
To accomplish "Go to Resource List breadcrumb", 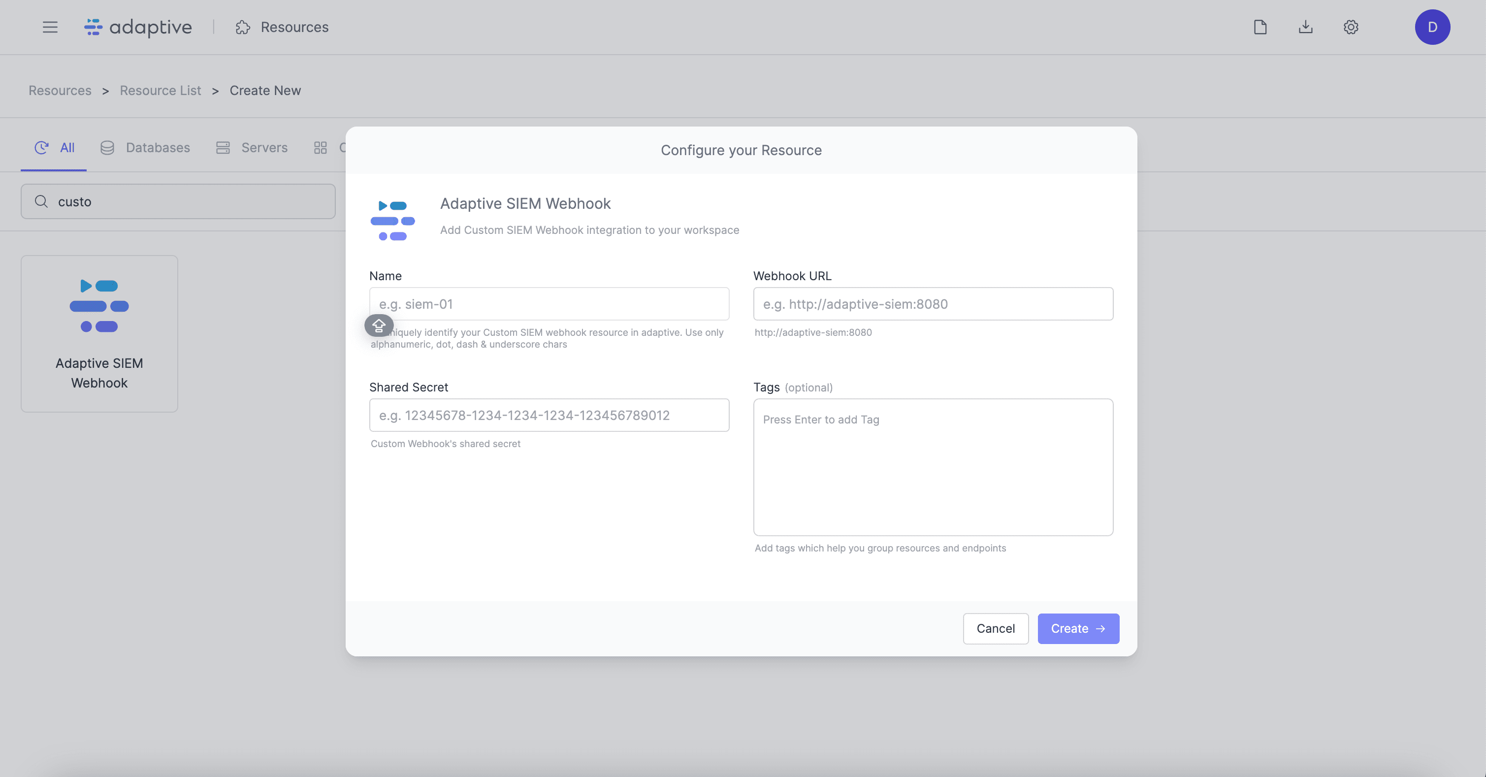I will [161, 91].
